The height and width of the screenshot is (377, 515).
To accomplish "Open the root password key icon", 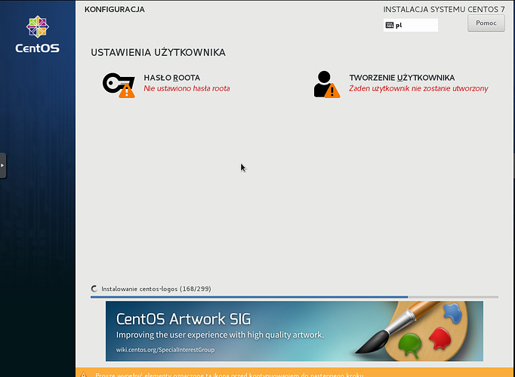I will pos(115,82).
